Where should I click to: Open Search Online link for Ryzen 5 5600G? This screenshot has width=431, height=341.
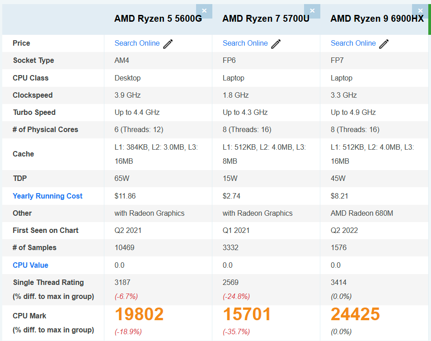(x=137, y=43)
